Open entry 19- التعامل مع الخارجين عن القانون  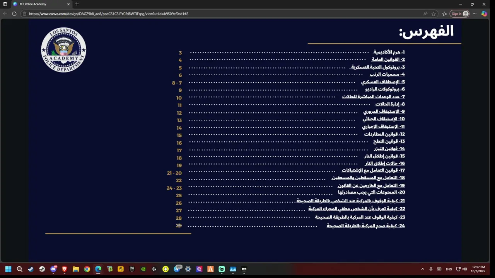[x=371, y=186]
